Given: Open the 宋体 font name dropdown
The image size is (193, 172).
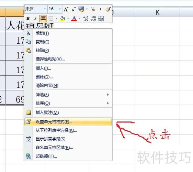Looking at the screenshot, I should [45, 9].
